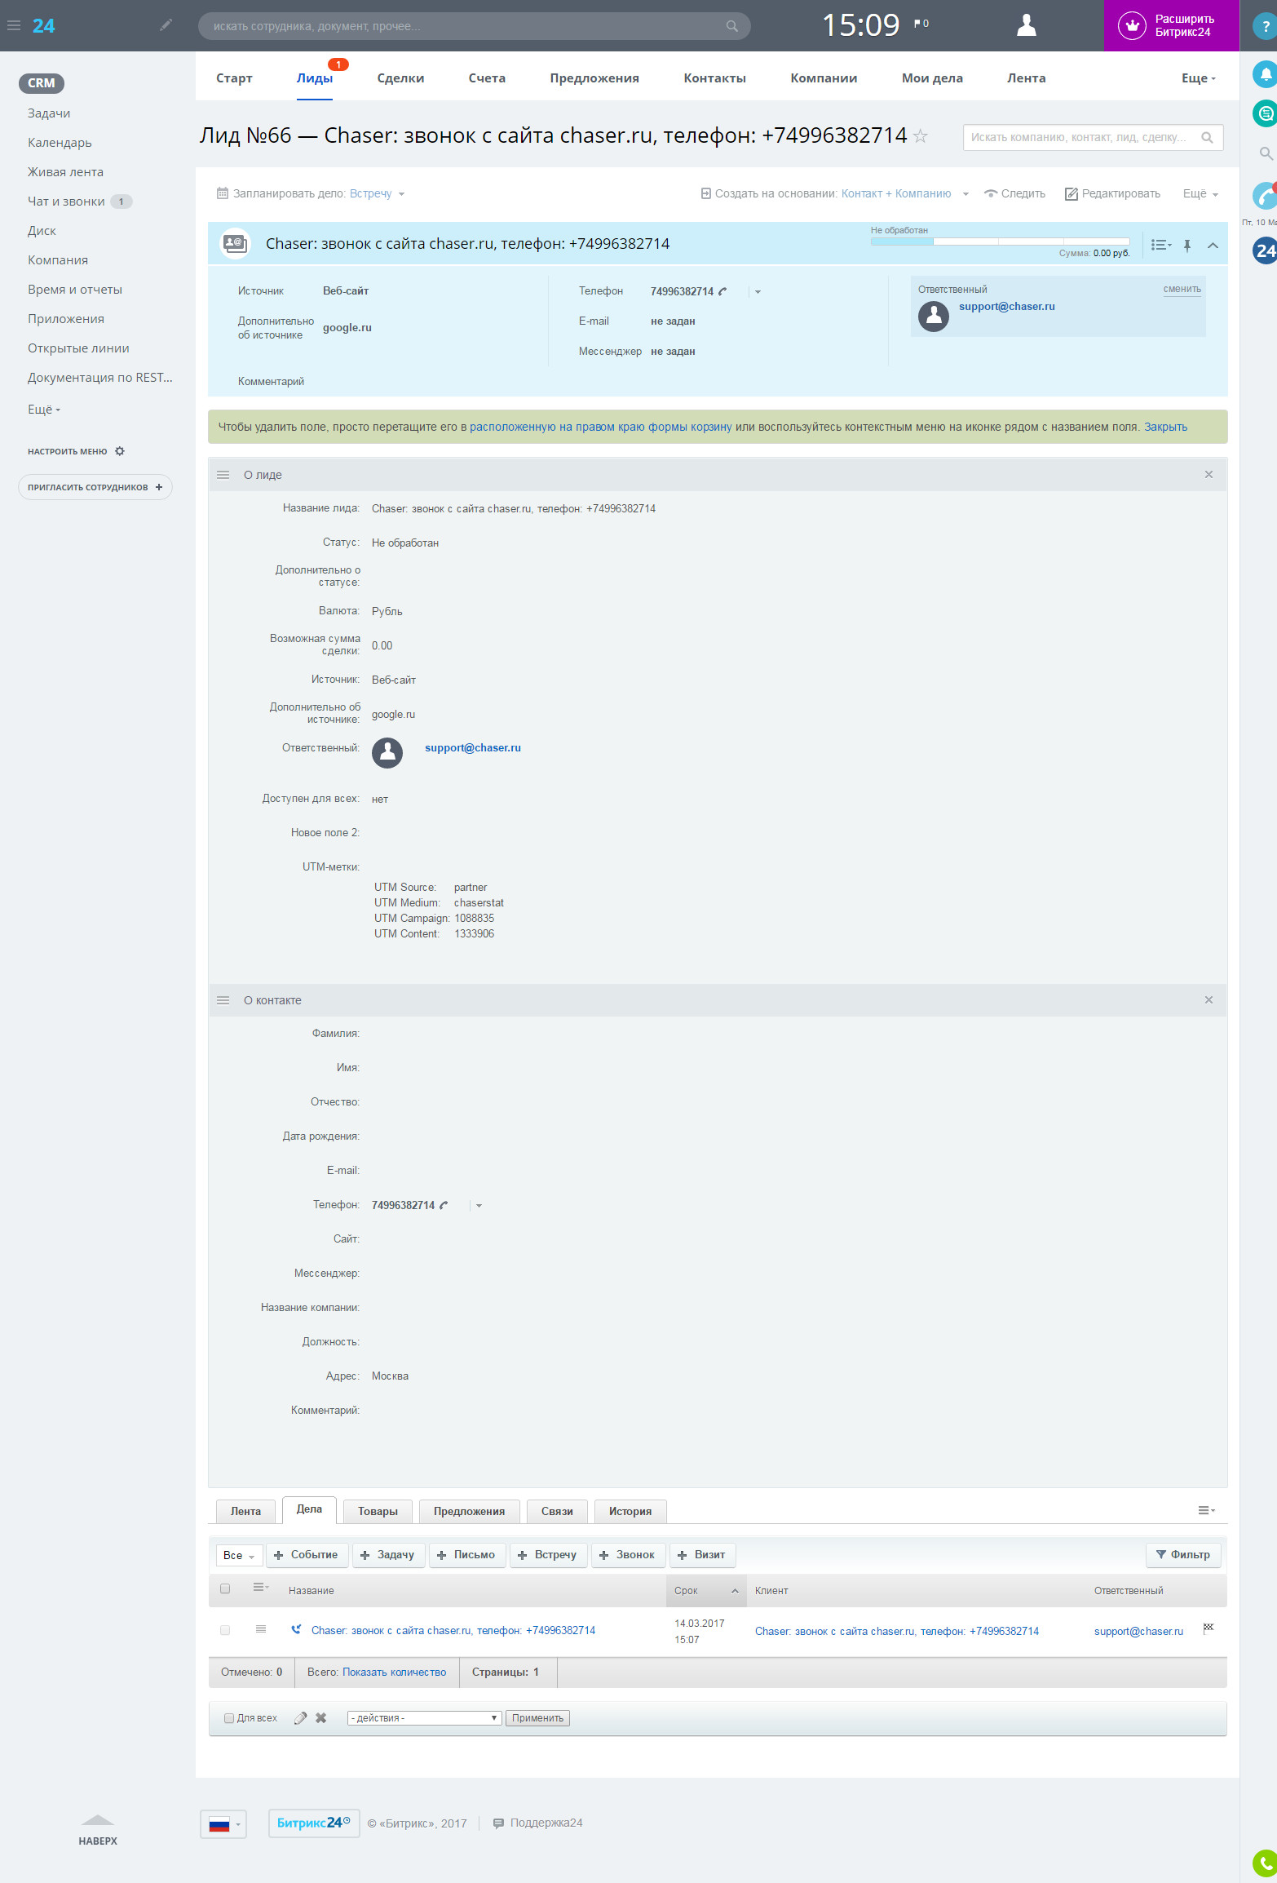Click the search magnifier in top search bar
The height and width of the screenshot is (1883, 1277).
pos(732,26)
